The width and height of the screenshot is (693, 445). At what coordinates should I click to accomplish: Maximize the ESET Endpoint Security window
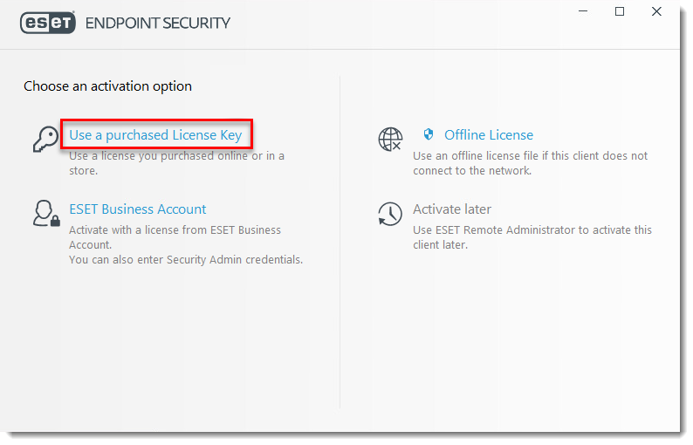[620, 11]
